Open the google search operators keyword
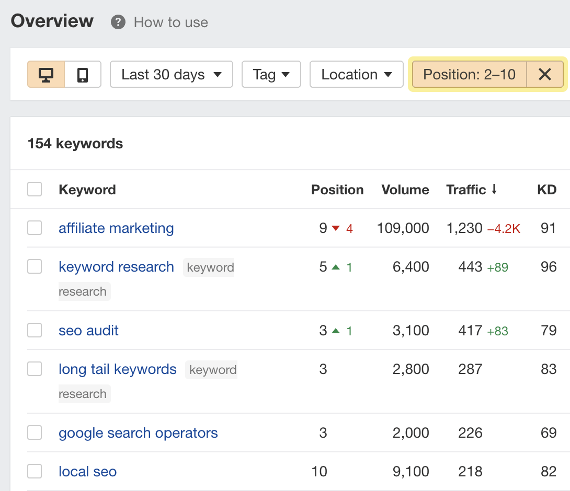Image resolution: width=570 pixels, height=491 pixels. 138,433
